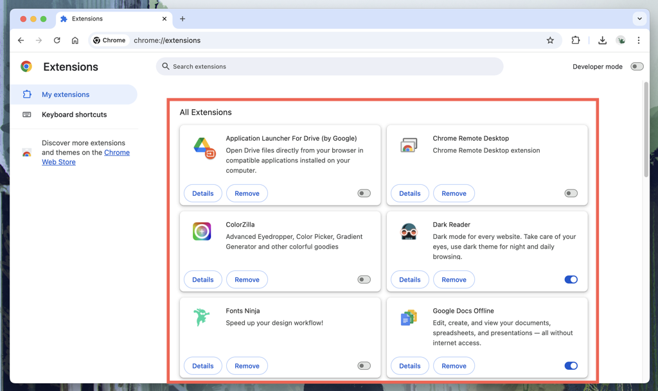Click the Dark Reader extension icon
Screen dimensions: 658x391
pos(409,231)
